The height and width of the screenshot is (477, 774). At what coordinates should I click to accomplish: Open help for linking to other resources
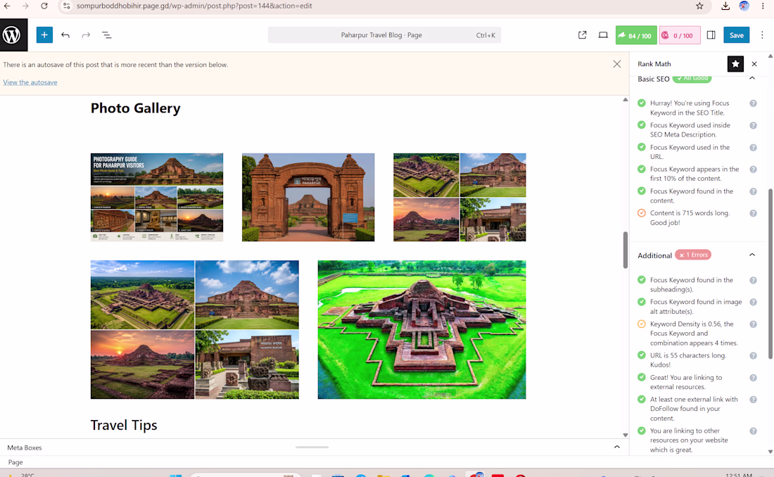pos(754,431)
